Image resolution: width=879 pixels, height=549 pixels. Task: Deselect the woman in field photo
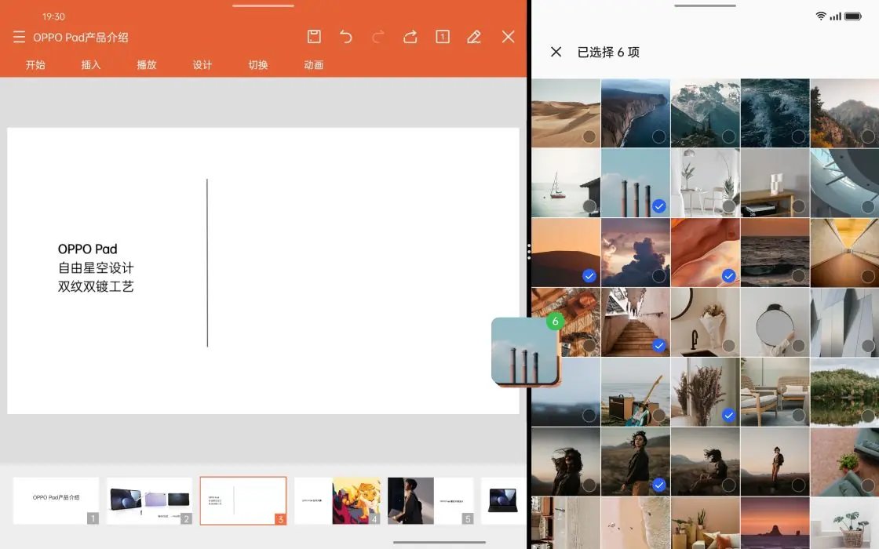pos(659,485)
